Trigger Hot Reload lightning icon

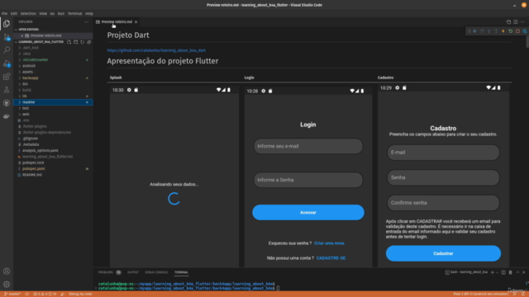point(503,31)
